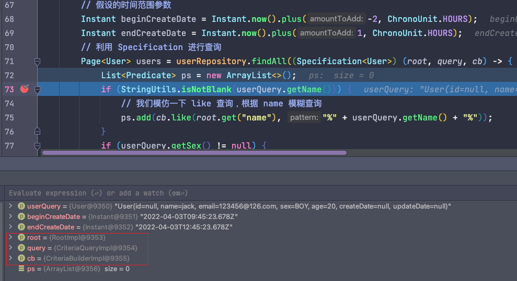This screenshot has height=281, width=517.
Task: Click "ChronoUnit.HOURS" on line 68
Action: (428, 19)
